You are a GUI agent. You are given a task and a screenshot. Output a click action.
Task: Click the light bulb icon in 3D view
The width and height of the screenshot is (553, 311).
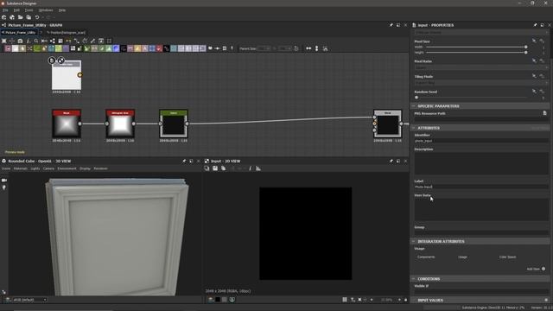4,187
